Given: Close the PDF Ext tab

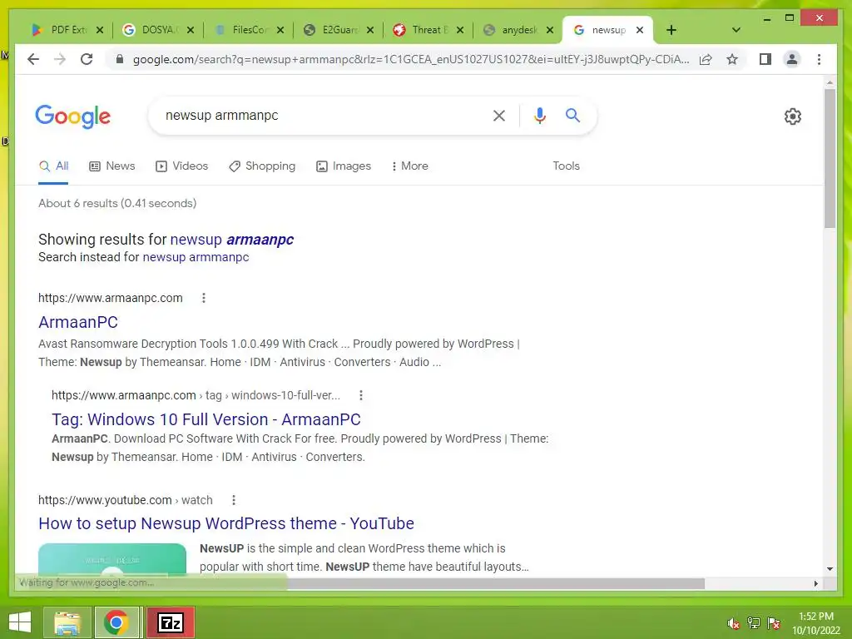Looking at the screenshot, I should tap(100, 30).
